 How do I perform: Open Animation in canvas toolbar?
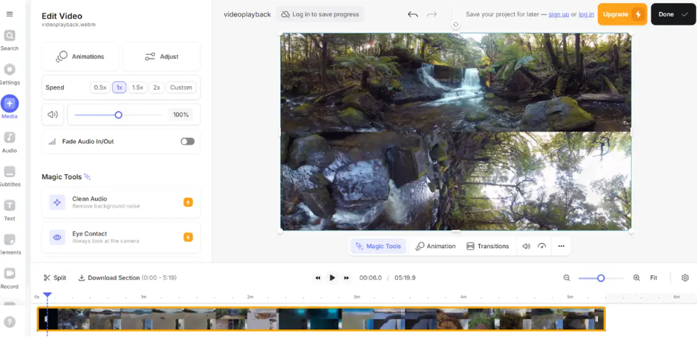(x=436, y=246)
